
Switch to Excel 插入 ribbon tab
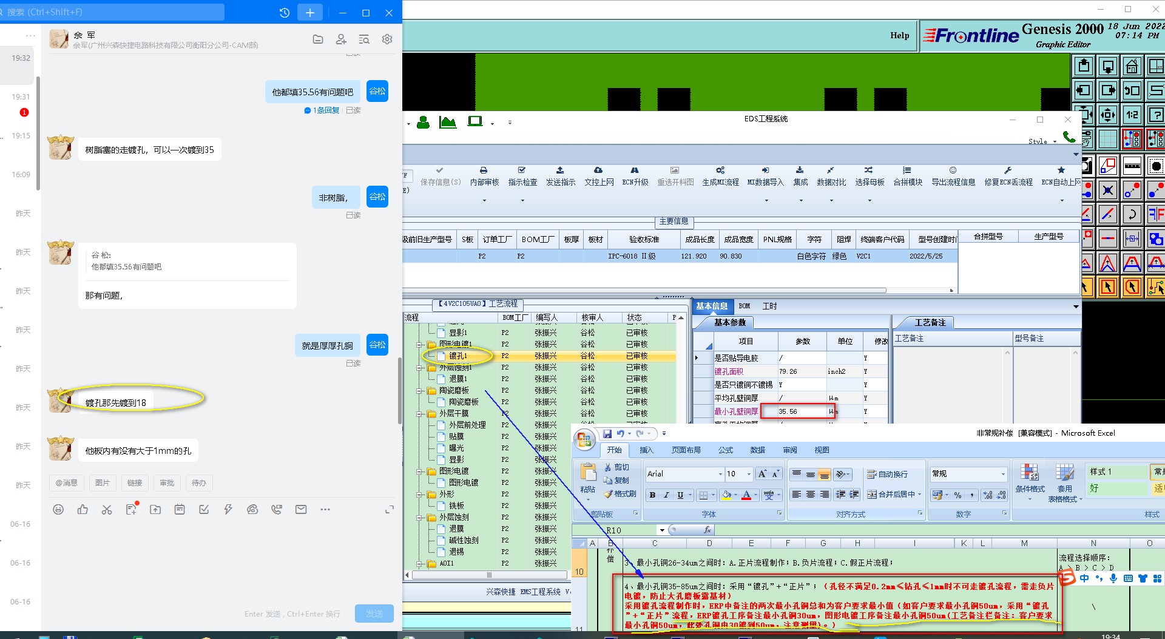point(646,450)
